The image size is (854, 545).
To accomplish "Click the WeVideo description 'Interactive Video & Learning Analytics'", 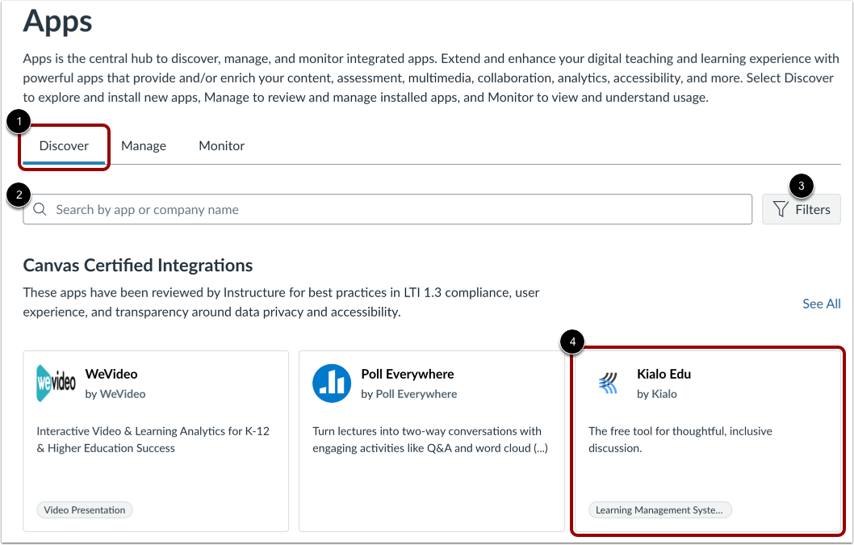I will click(x=153, y=439).
